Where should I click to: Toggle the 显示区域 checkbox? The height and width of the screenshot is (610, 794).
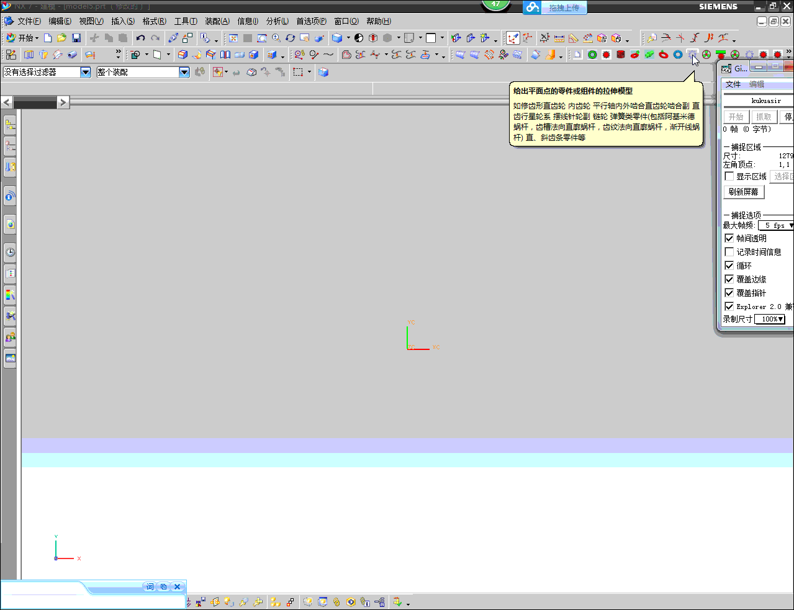coord(729,176)
